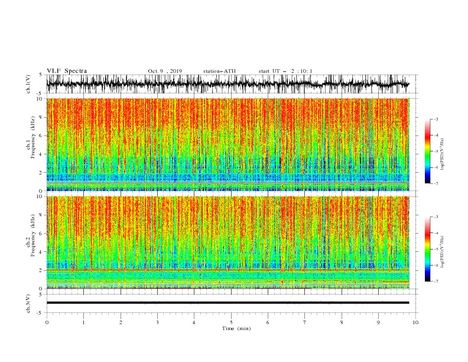Image resolution: width=468 pixels, height=362 pixels.
Task: Click the time axis tick label '8'
Action: coord(342,322)
